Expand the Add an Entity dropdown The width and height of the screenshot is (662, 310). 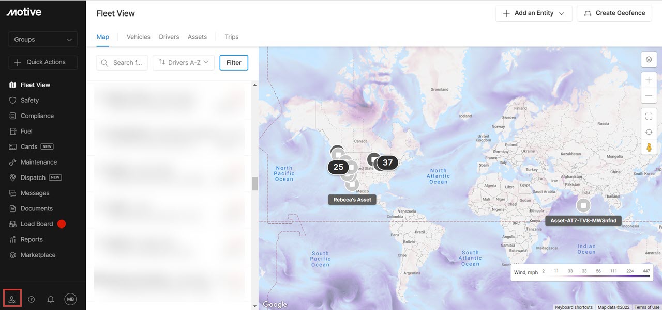tap(534, 13)
